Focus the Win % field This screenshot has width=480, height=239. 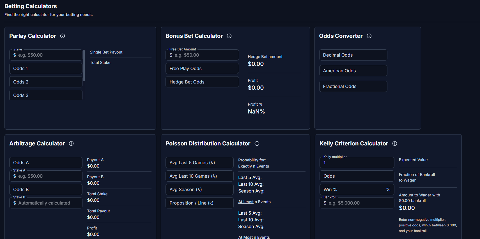coord(357,189)
